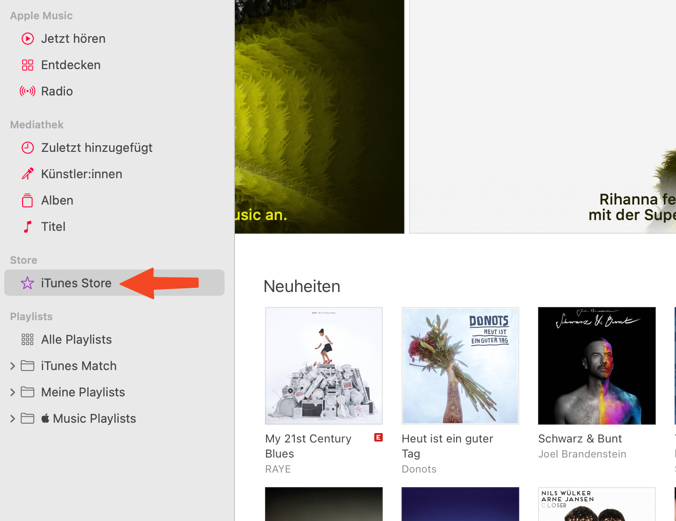Click the Jetzt hören play icon
The width and height of the screenshot is (676, 521).
point(28,39)
